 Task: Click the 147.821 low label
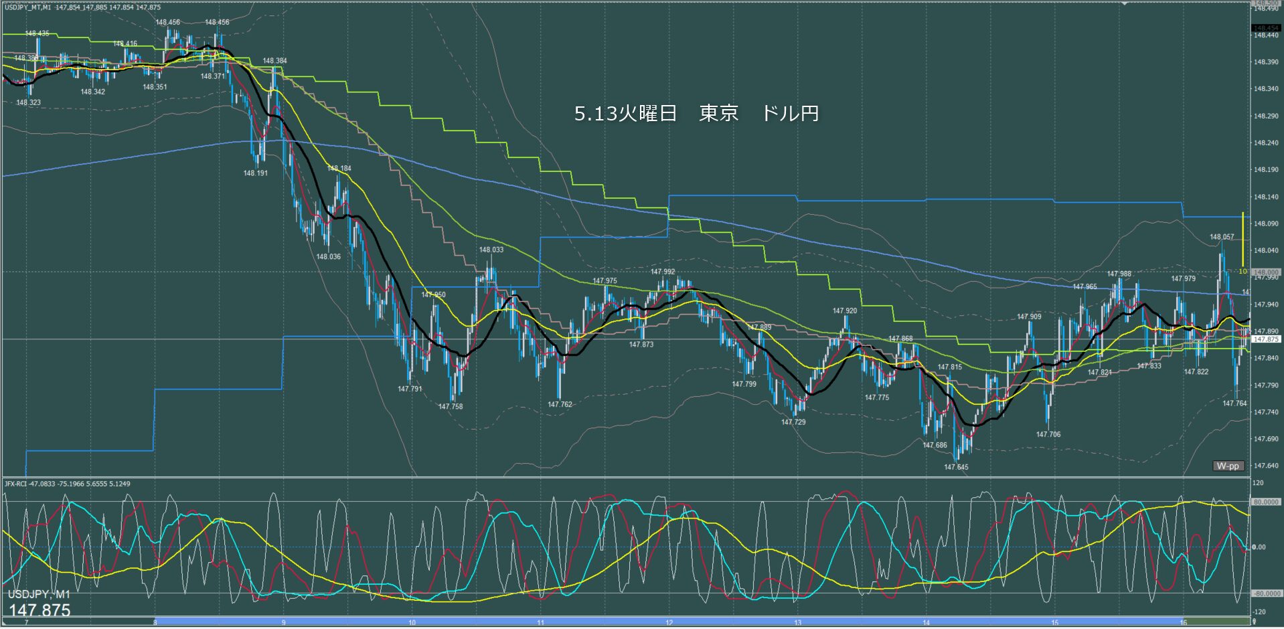tap(1100, 373)
